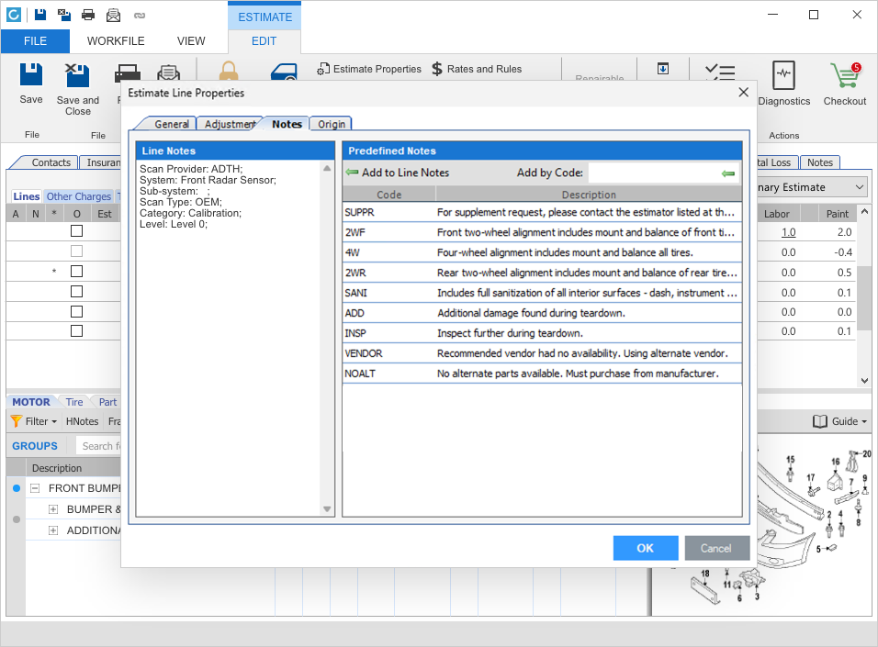Click the estimate lines scroll-down arrow
Viewport: 878px width, 647px height.
click(864, 381)
